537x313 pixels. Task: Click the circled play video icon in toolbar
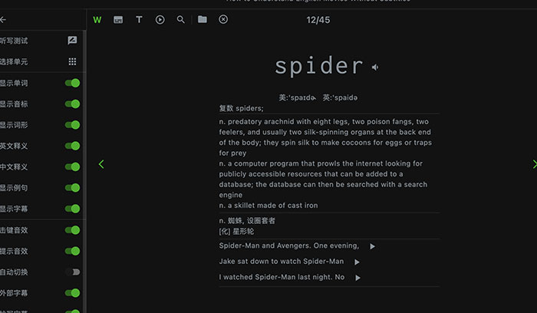(160, 20)
